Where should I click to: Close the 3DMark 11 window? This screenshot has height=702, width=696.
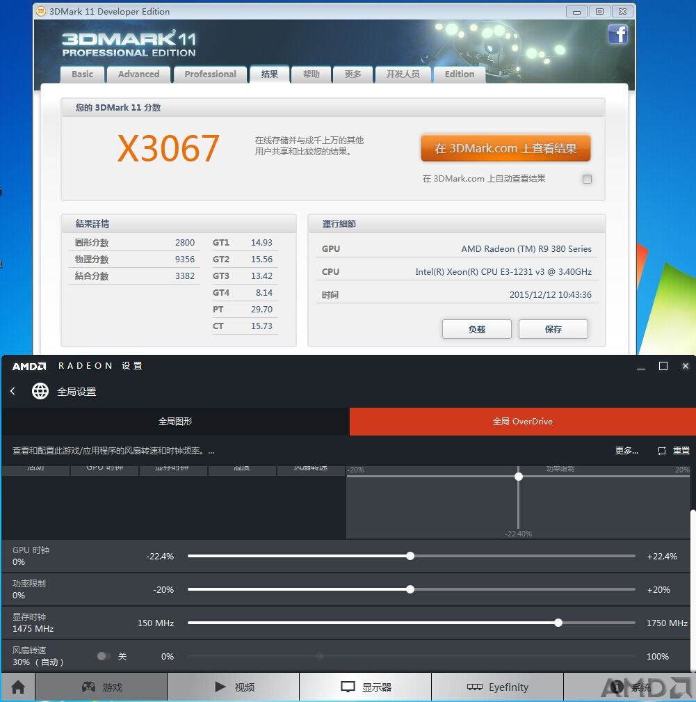click(x=622, y=12)
